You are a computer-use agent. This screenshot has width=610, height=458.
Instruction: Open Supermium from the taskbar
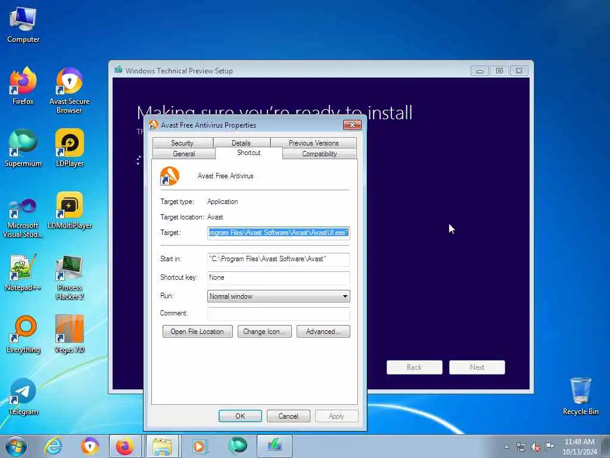click(237, 446)
